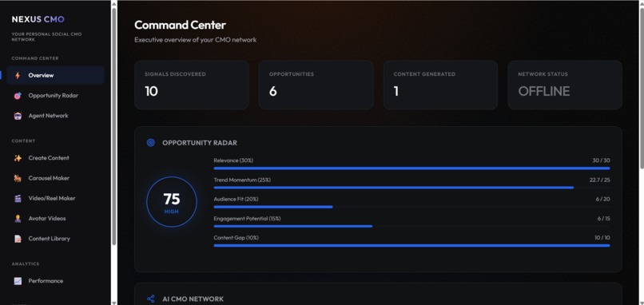Click the share icon beside AI CMO Network
This screenshot has width=644, height=305.
[151, 299]
